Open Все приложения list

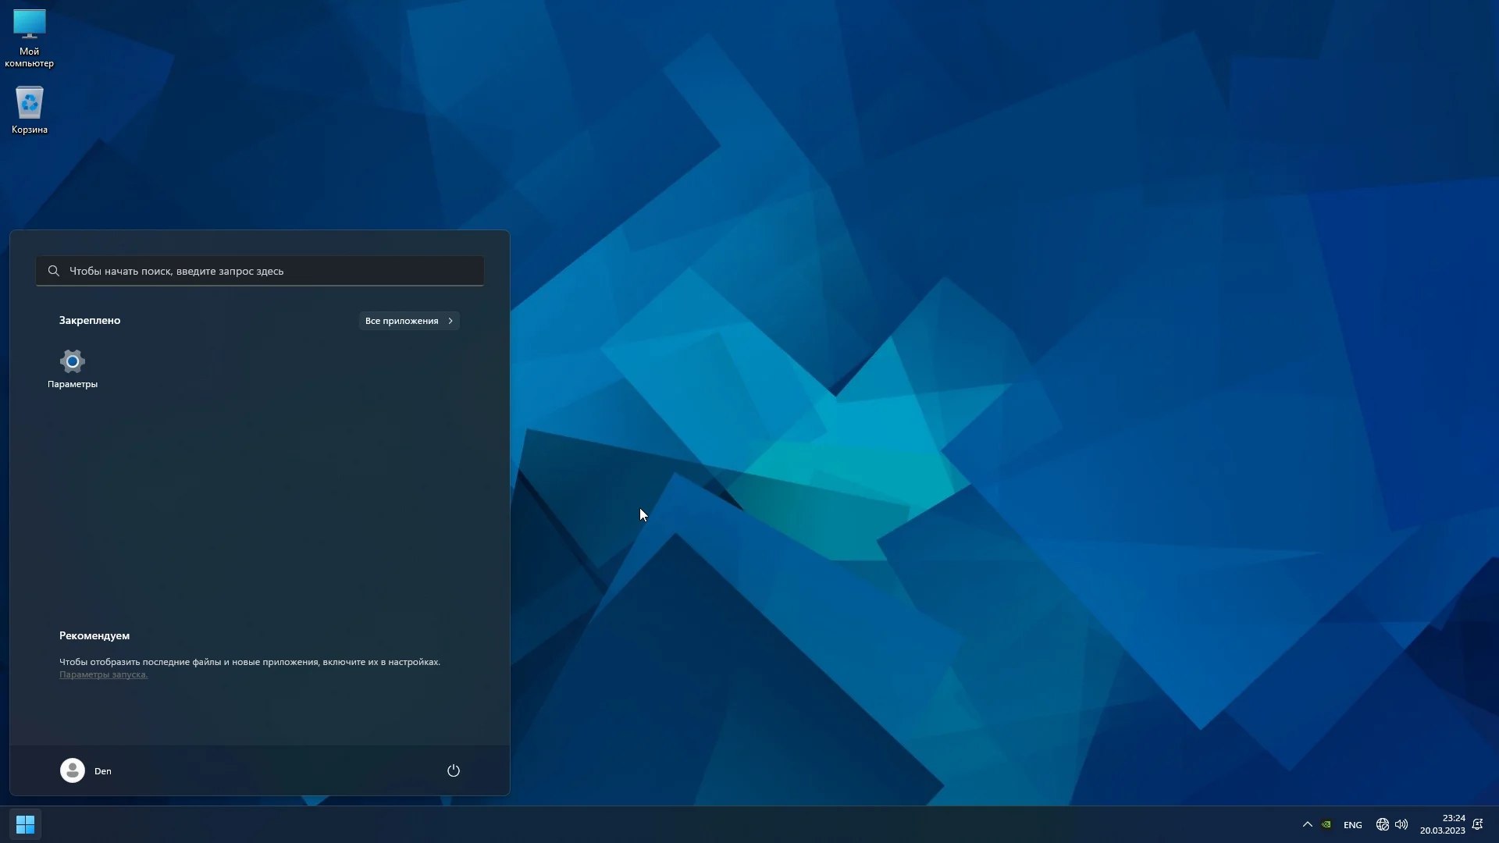(x=409, y=321)
